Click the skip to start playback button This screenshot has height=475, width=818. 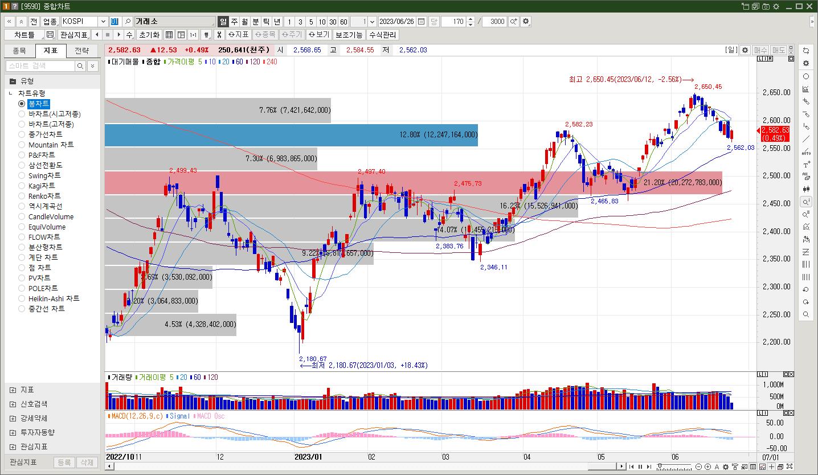631,467
